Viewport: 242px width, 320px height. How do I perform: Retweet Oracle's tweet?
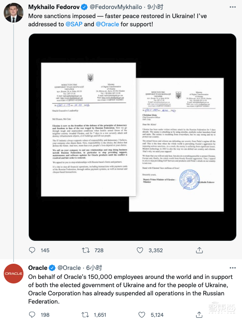click(85, 315)
